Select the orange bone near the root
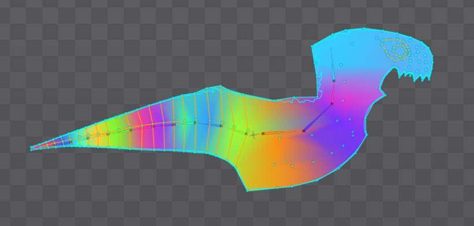 (x=283, y=132)
